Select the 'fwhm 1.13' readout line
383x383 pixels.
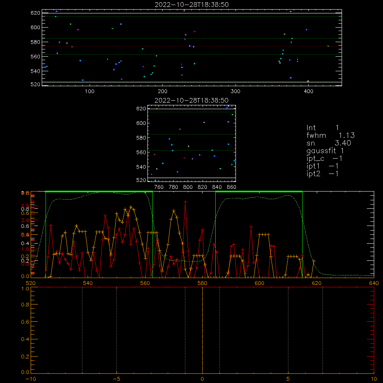tap(331, 136)
